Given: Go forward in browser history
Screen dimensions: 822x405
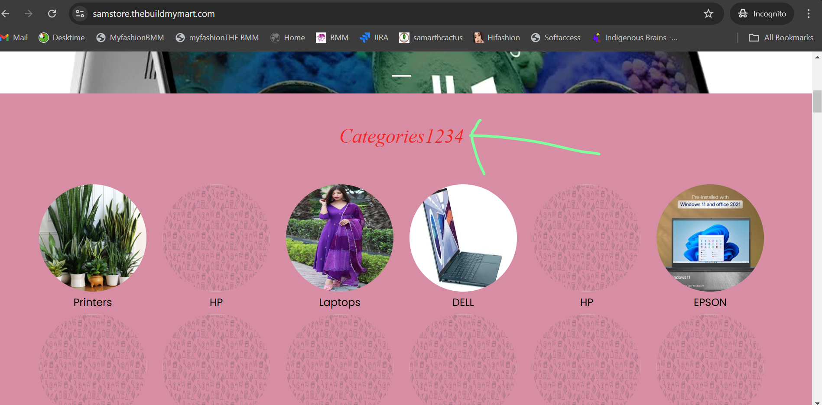Looking at the screenshot, I should click(x=29, y=14).
